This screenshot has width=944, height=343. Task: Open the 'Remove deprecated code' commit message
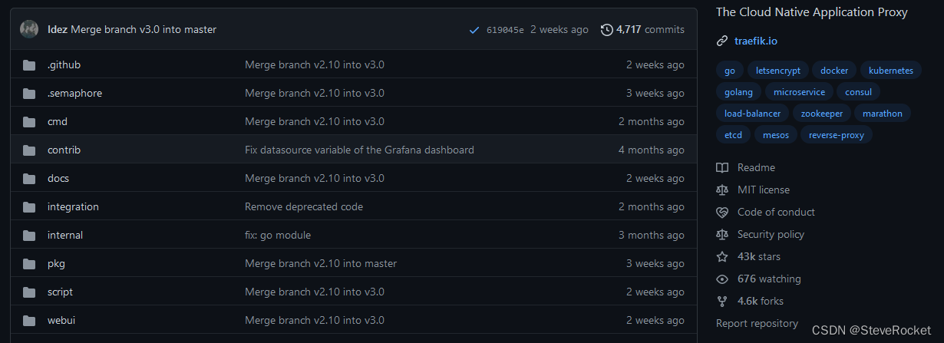pyautogui.click(x=304, y=206)
